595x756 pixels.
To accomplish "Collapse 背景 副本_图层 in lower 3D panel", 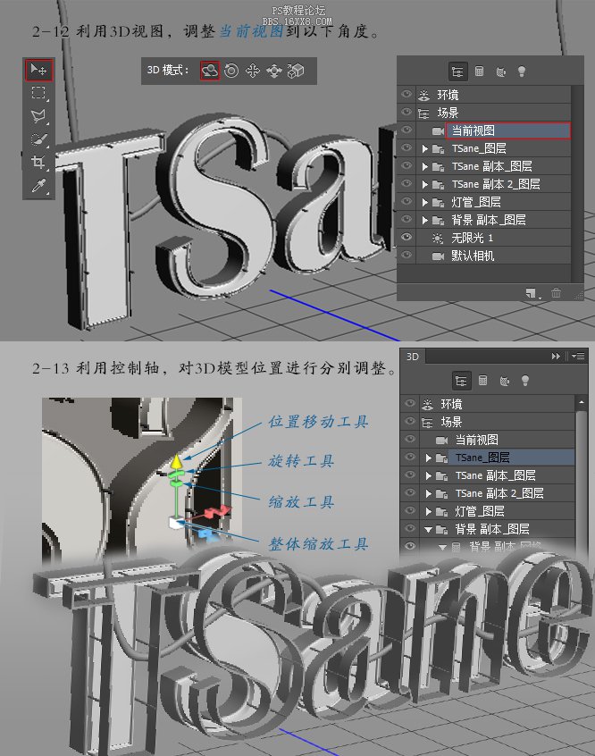I will click(428, 529).
